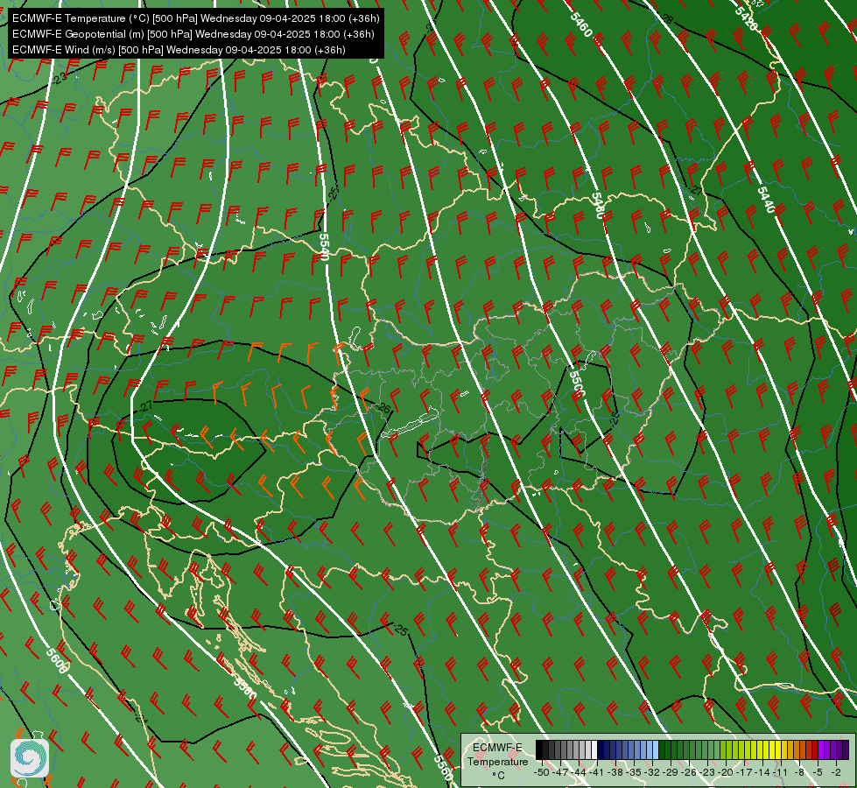Click the -20 value in the legend
Image resolution: width=857 pixels, height=788 pixels.
(x=726, y=772)
